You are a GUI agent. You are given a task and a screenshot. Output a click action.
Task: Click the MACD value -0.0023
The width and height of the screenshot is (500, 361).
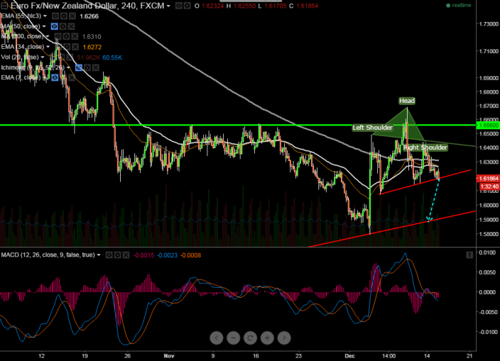[167, 255]
